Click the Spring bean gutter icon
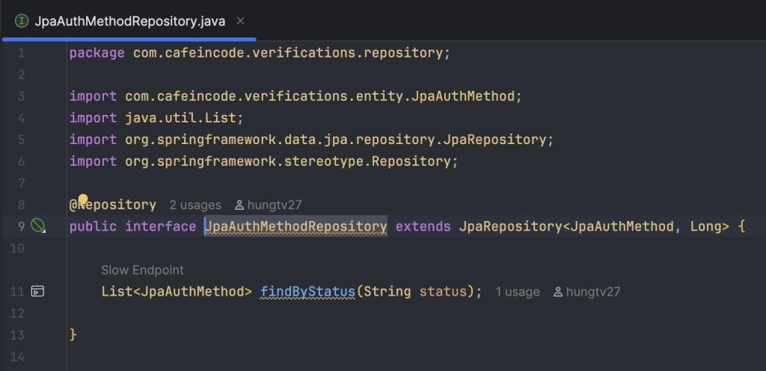The width and height of the screenshot is (766, 371). pyautogui.click(x=38, y=225)
